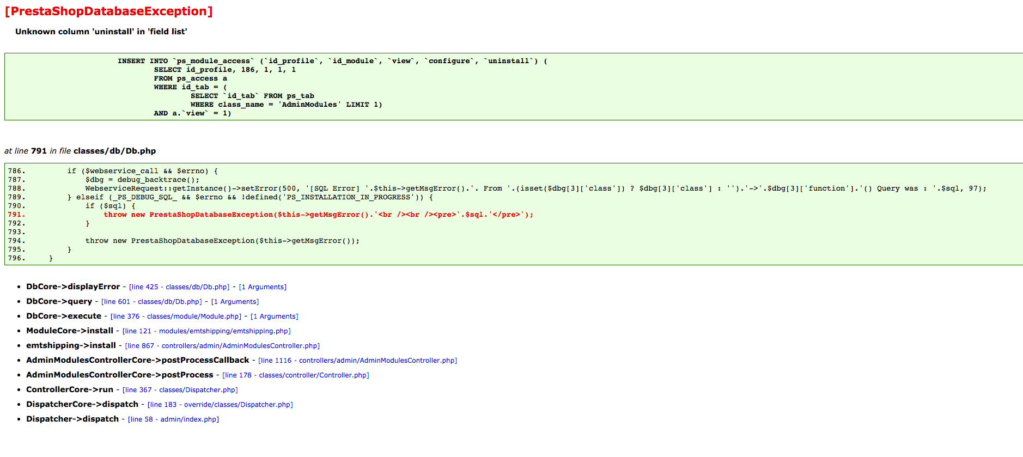
Task: Click the 'ModuleCore->install' stack entry
Action: pos(70,331)
